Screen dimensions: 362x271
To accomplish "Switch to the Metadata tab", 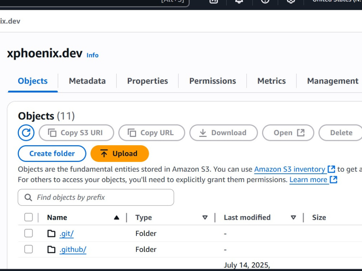I will [87, 81].
